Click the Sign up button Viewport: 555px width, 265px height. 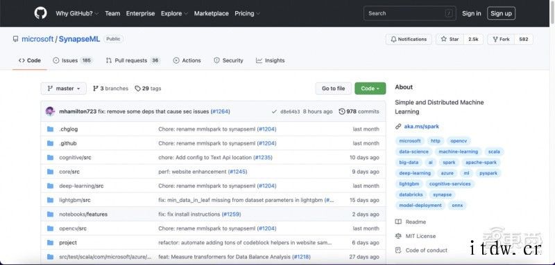point(501,13)
